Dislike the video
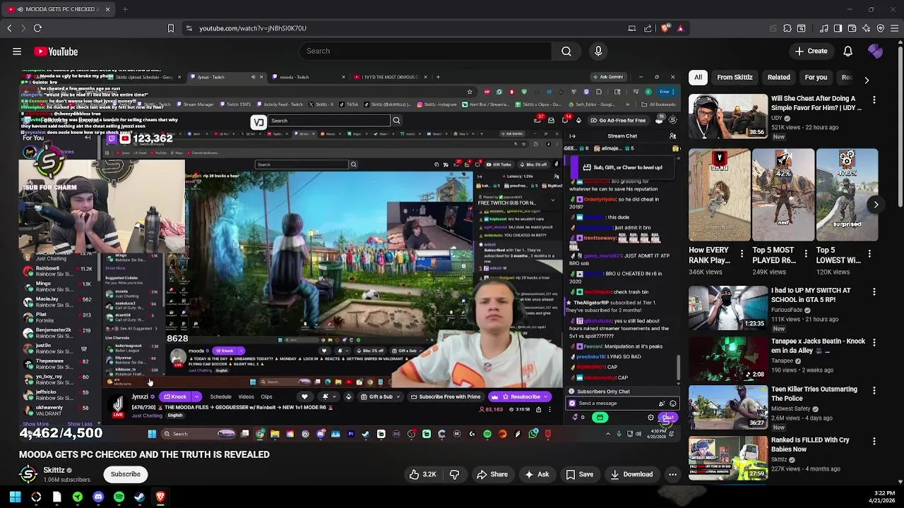The image size is (904, 508). click(455, 475)
